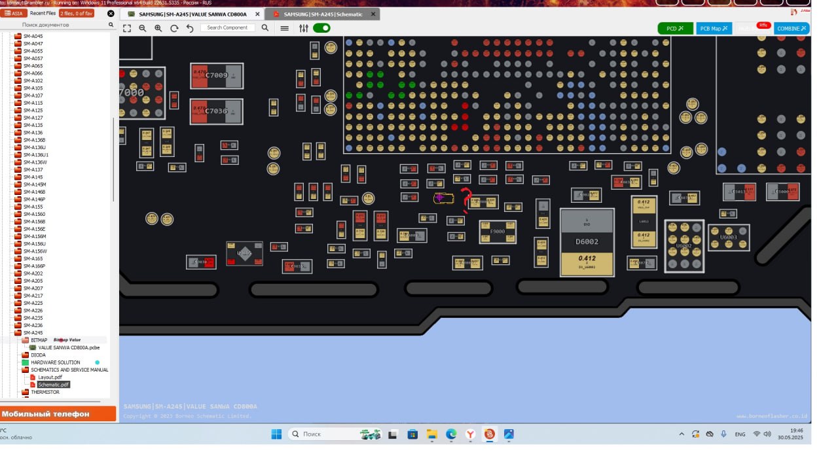Select component U6003 on the board
Image resolution: width=838 pixels, height=471 pixels.
coord(729,237)
